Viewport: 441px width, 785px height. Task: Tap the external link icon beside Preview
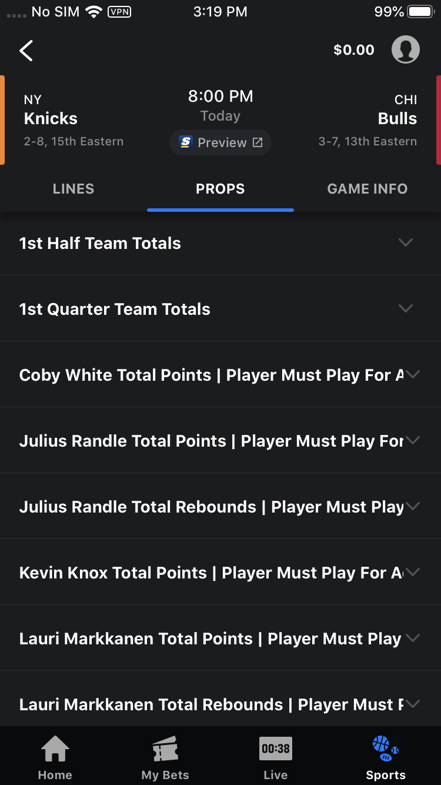(258, 142)
